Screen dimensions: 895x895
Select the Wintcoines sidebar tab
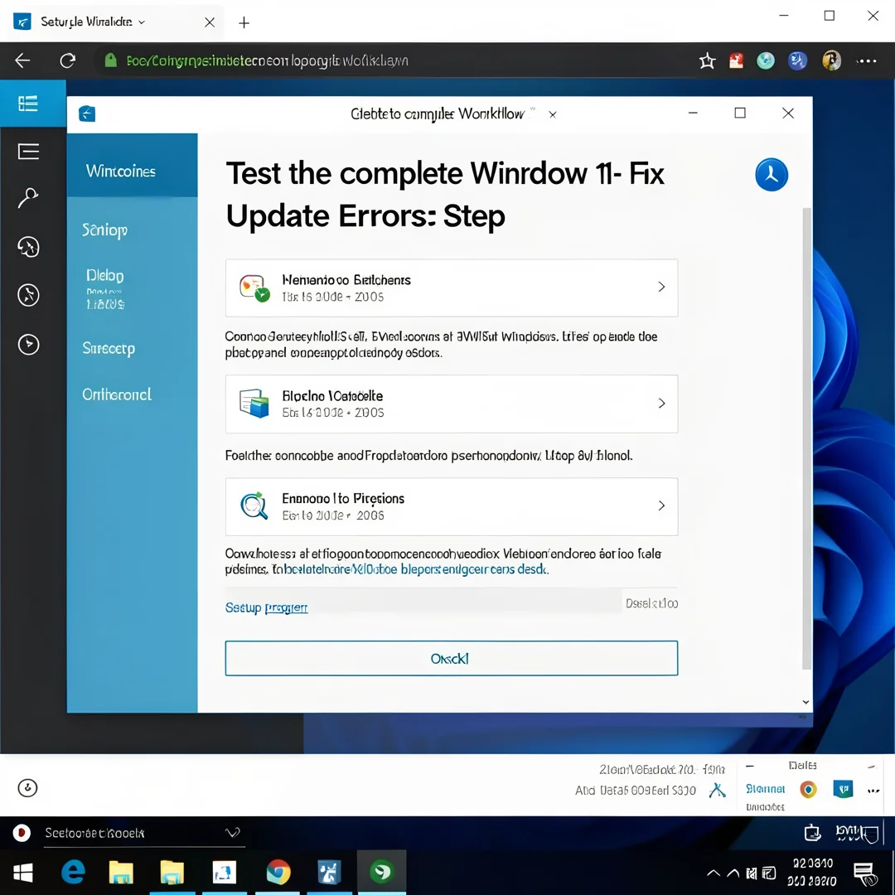click(x=133, y=166)
